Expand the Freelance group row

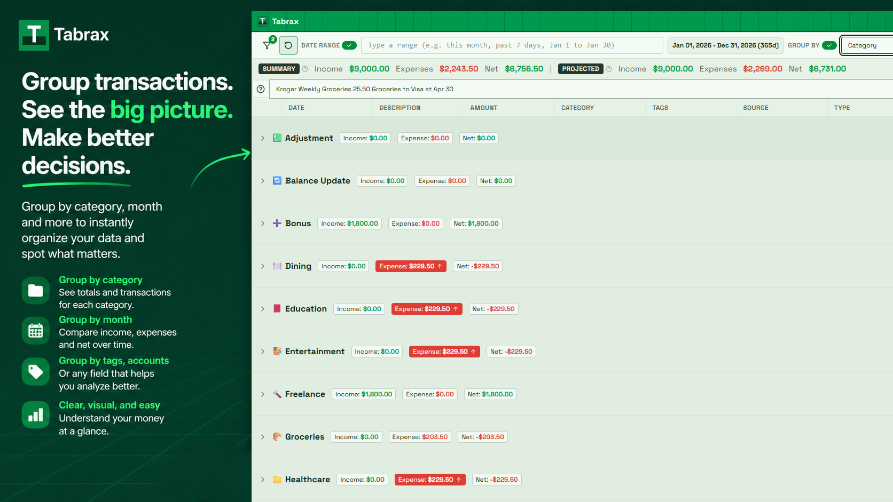point(263,394)
